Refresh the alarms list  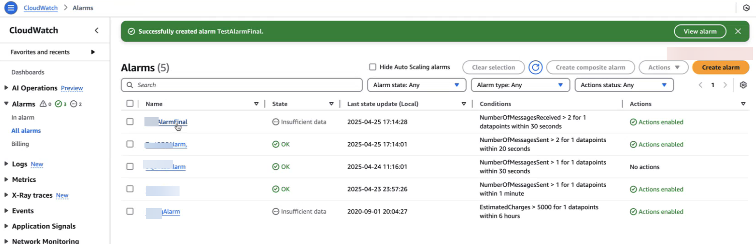[x=535, y=67]
